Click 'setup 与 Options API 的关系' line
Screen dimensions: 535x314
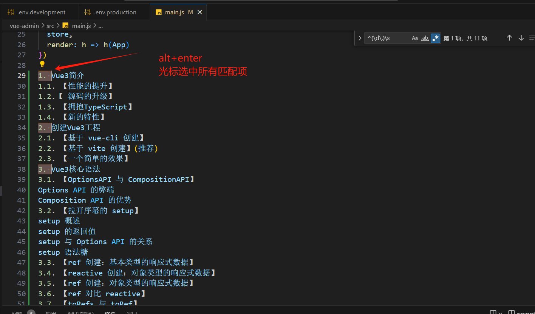[x=95, y=242]
